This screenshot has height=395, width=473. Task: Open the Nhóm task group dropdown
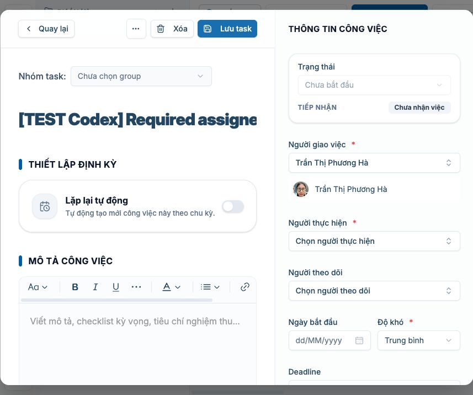coord(141,76)
